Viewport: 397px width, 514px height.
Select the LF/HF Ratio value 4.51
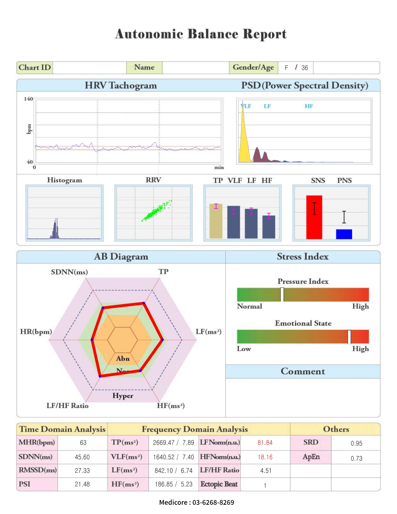(266, 470)
